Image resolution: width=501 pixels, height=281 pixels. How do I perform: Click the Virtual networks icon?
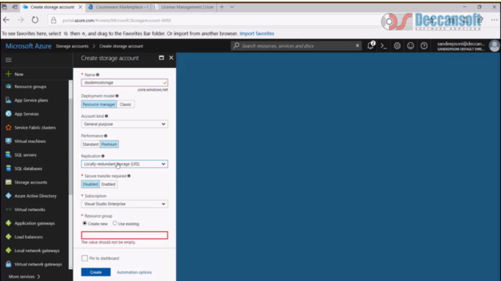(9, 210)
